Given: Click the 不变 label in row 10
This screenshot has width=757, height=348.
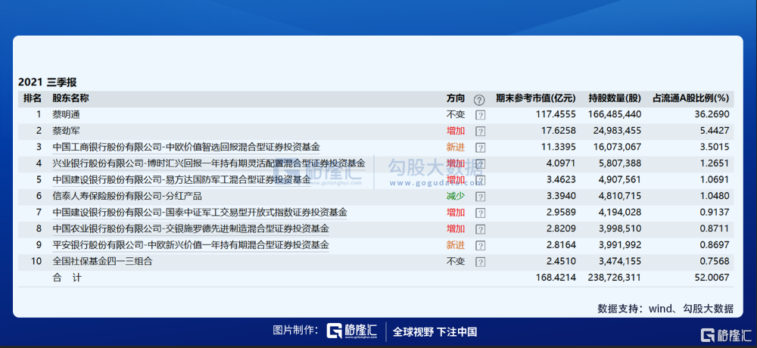Looking at the screenshot, I should click(x=456, y=261).
